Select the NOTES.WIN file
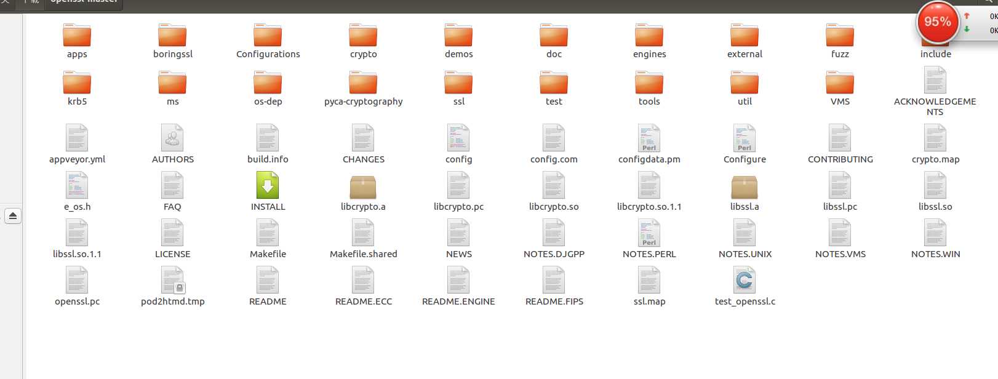This screenshot has height=379, width=998. [935, 233]
